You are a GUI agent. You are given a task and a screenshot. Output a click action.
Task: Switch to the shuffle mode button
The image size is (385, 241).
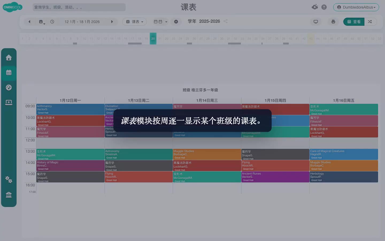point(370,22)
